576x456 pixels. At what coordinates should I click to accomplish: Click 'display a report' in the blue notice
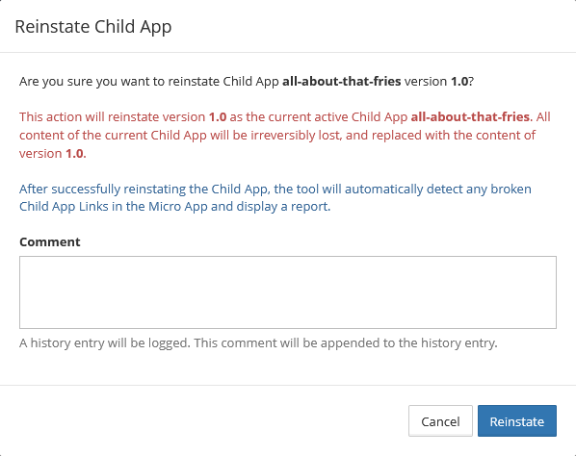[282, 207]
